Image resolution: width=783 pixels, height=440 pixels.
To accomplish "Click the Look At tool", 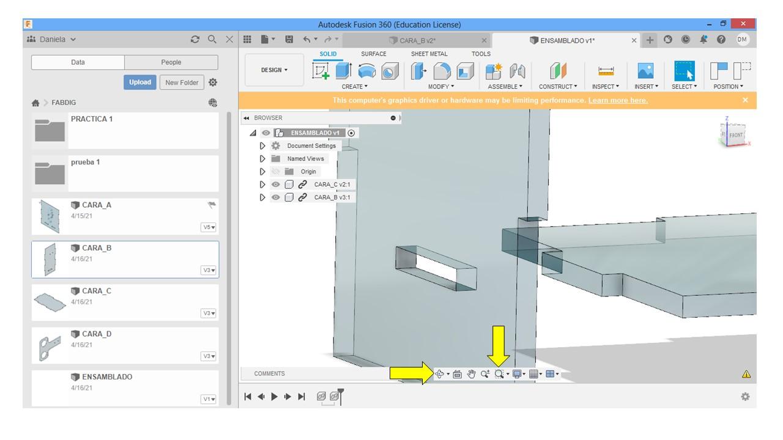I will coord(457,374).
